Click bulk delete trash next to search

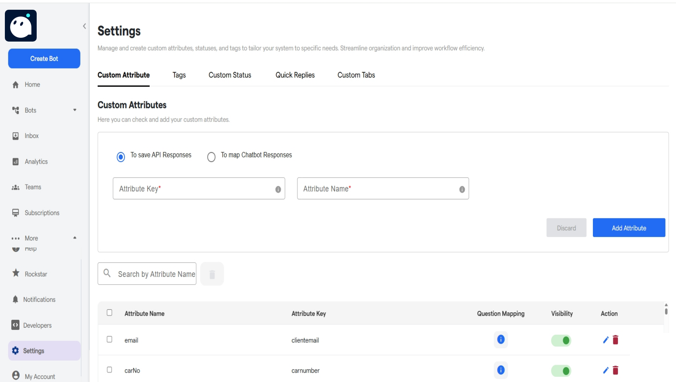click(212, 274)
